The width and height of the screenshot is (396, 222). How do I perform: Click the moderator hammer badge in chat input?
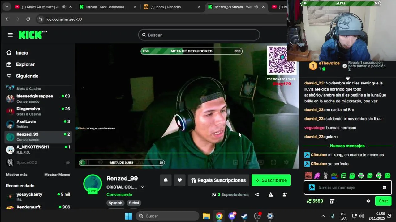[x=312, y=187]
